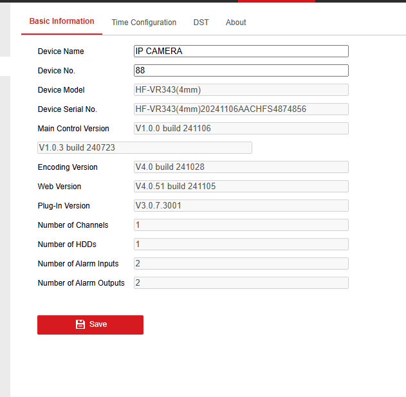The width and height of the screenshot is (406, 397).
Task: Click the Device Name input field
Action: [241, 51]
